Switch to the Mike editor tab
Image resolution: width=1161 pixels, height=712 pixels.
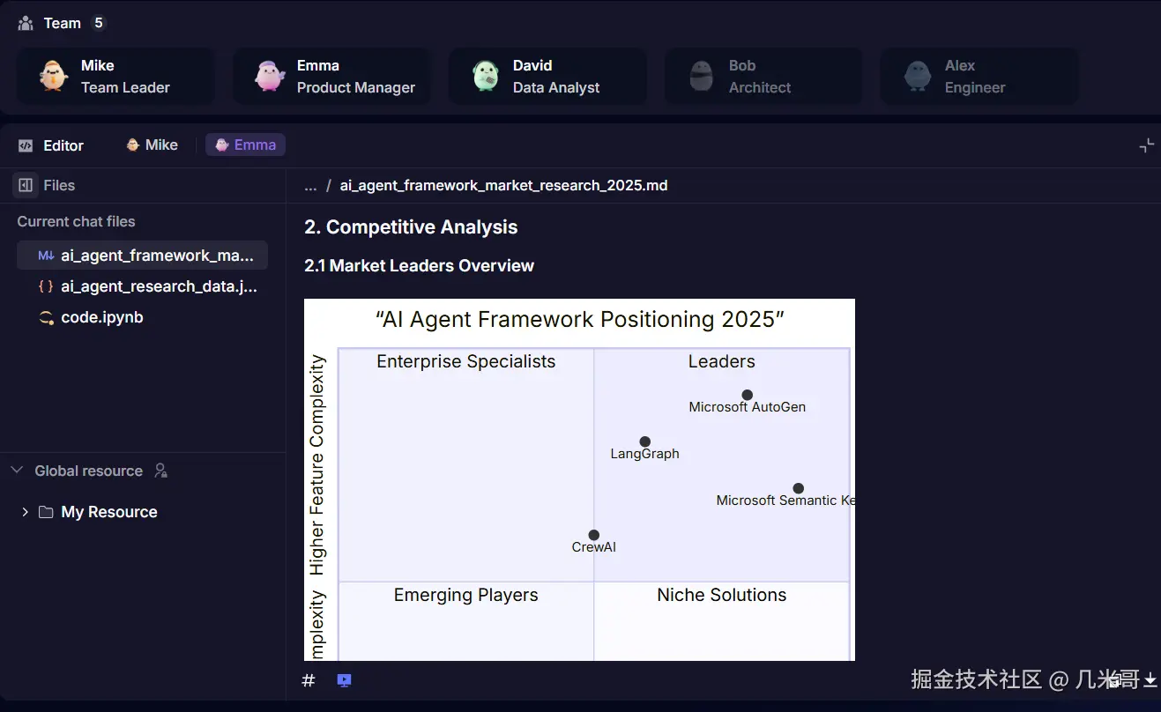click(152, 145)
